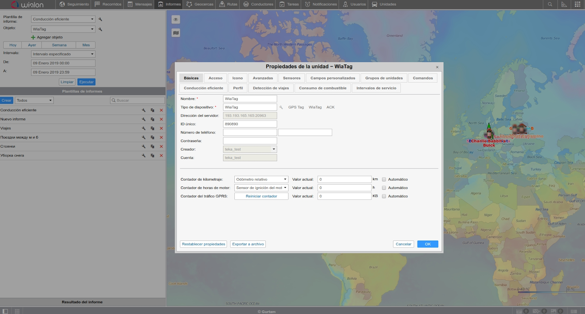Edit the Conducción eficiente template with wrench
Viewport: 585px width, 314px height.
pos(144,110)
